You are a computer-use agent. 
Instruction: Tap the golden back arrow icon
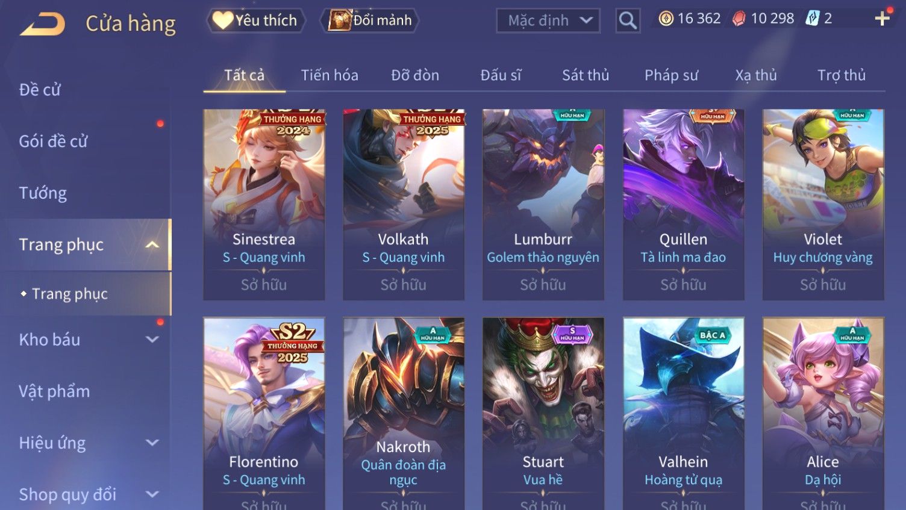[x=42, y=24]
